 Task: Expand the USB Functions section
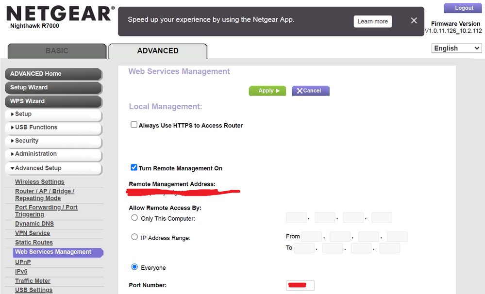click(x=53, y=128)
